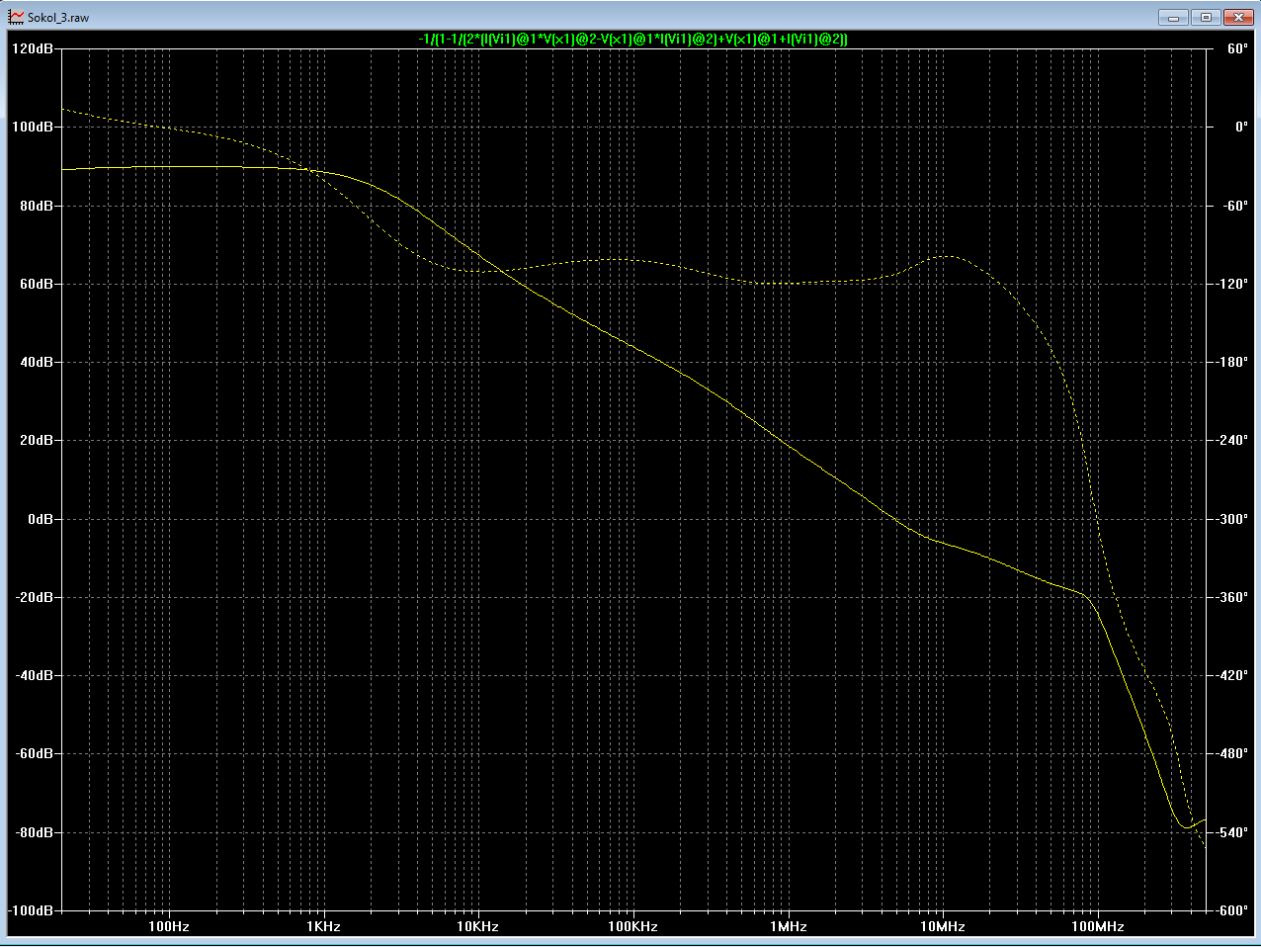
Task: Click the 0° phase axis label
Action: coord(1241,127)
